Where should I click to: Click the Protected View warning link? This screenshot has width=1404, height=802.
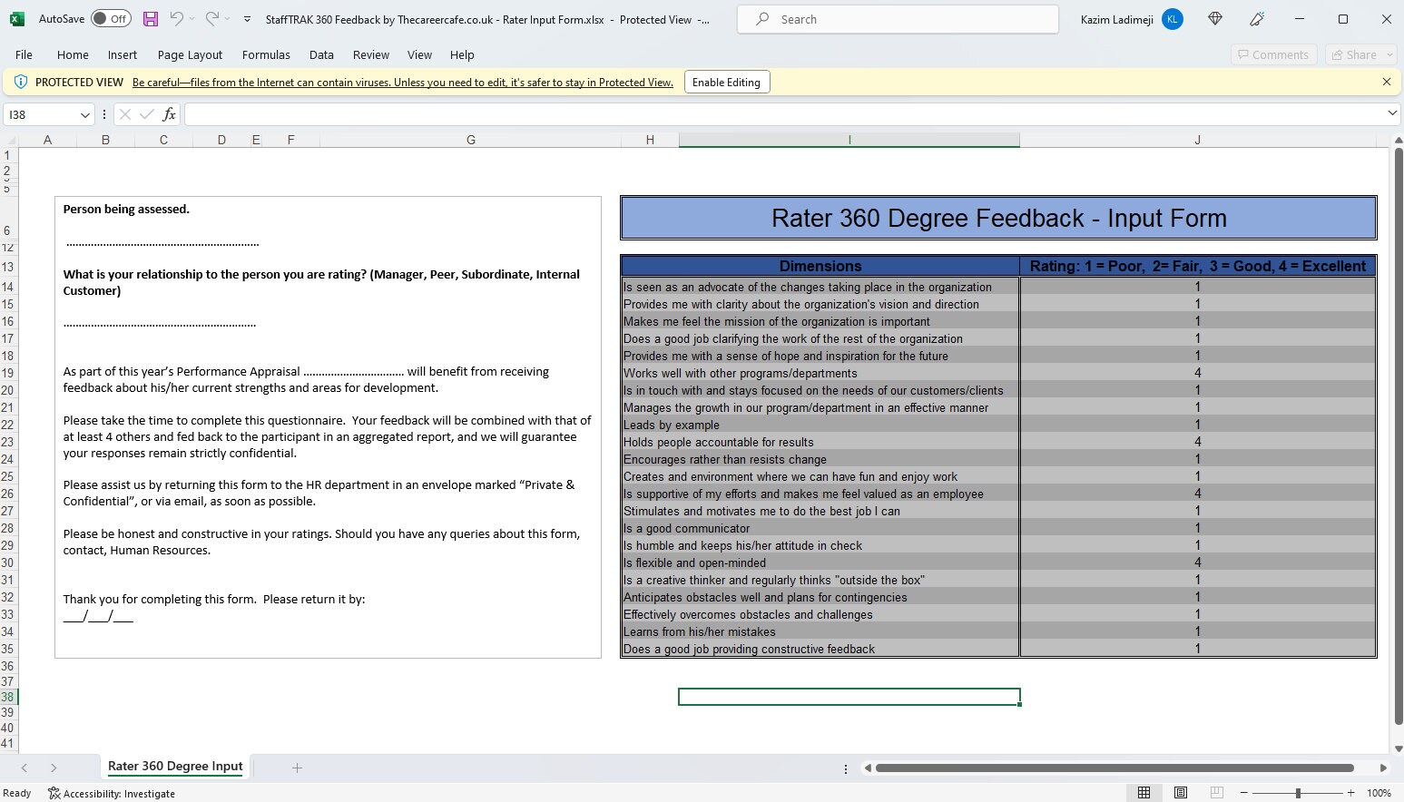tap(403, 82)
